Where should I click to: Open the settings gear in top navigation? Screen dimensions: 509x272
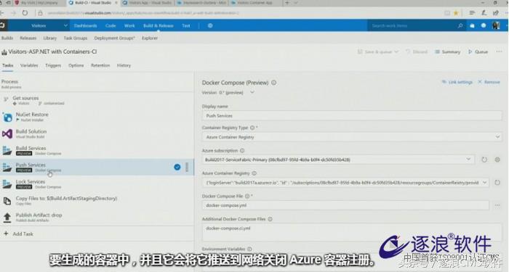[x=210, y=25]
